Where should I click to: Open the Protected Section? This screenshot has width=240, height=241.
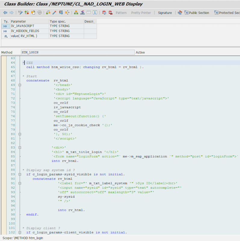coord(227,13)
